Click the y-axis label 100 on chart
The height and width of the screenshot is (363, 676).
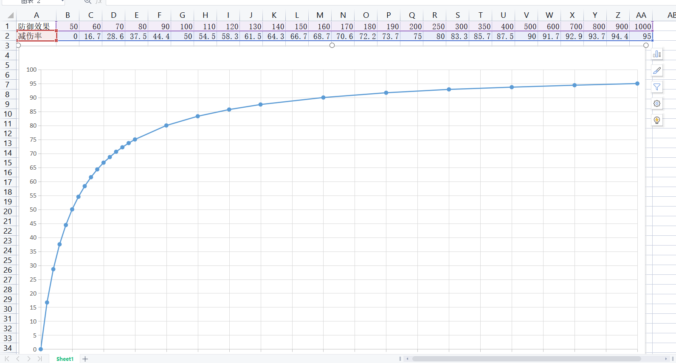tap(31, 70)
